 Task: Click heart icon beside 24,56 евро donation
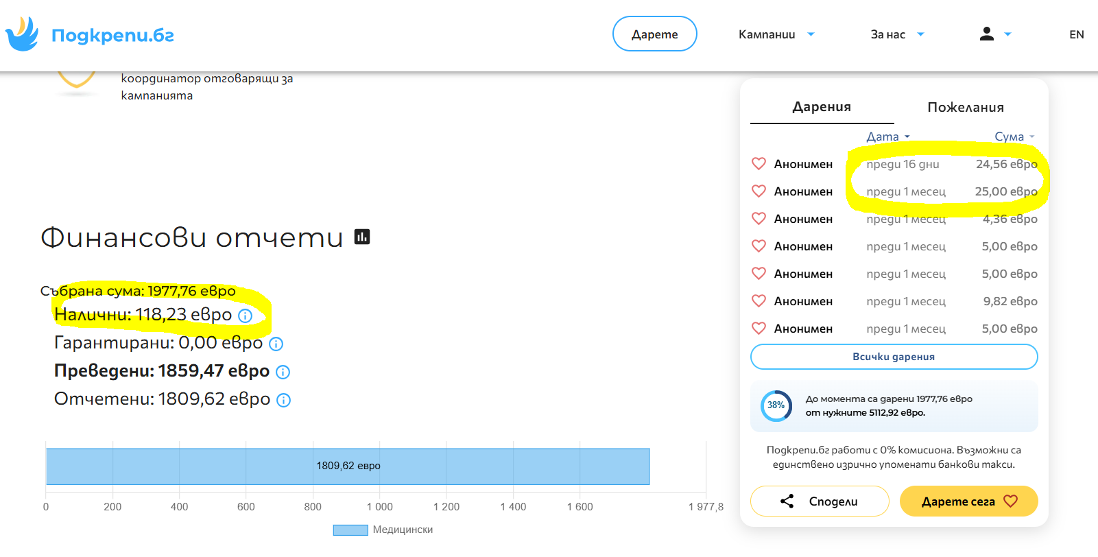(759, 164)
